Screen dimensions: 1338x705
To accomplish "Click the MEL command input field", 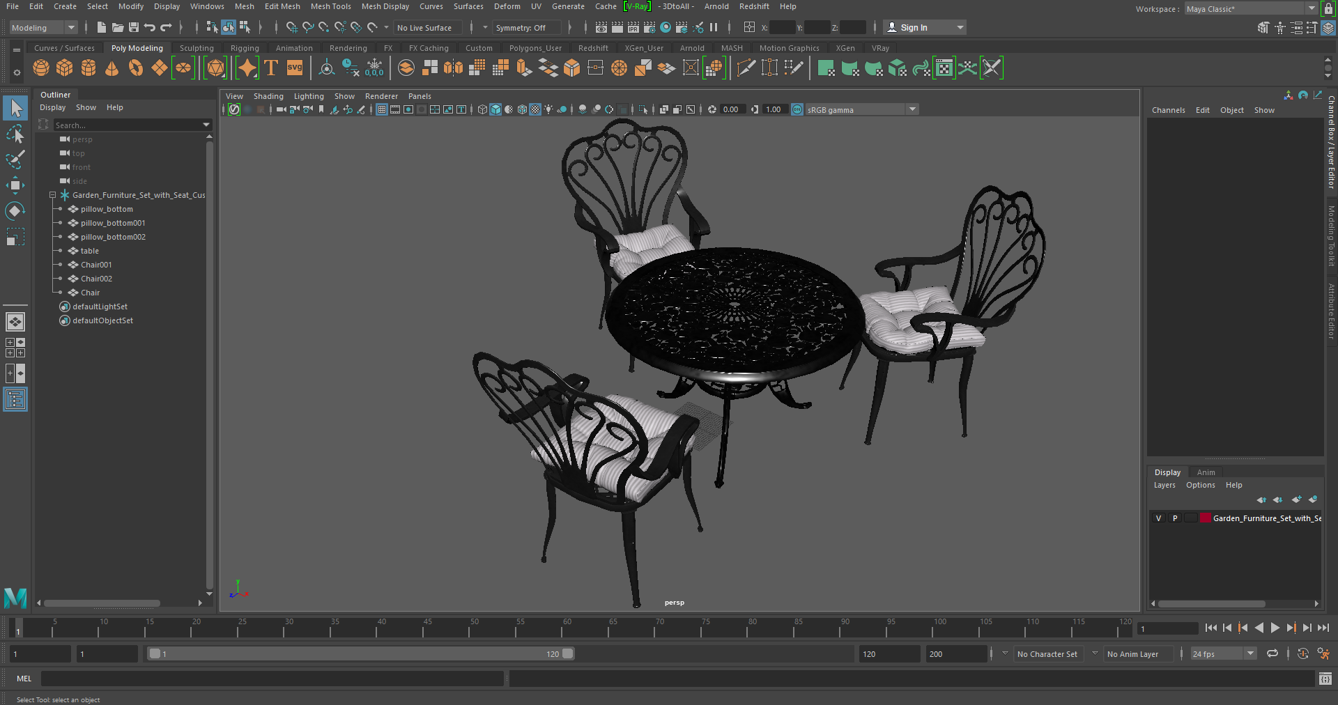I will click(272, 679).
